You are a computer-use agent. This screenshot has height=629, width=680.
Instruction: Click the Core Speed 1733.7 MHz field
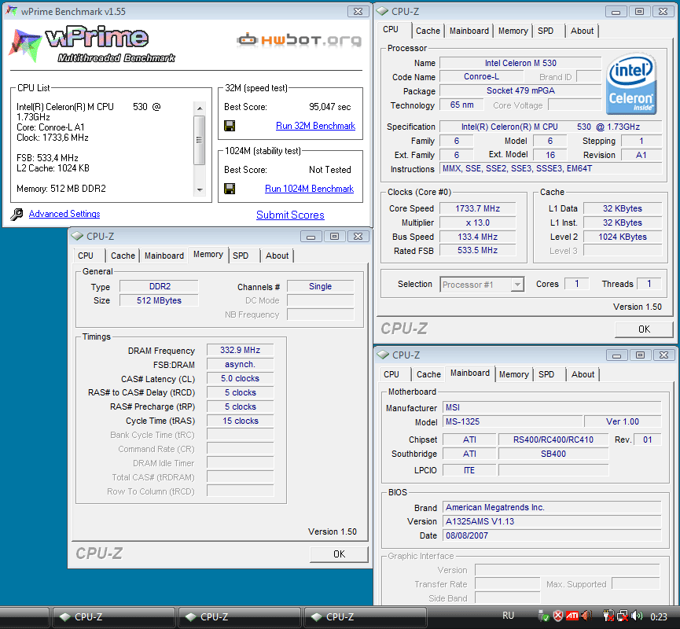[x=477, y=208]
